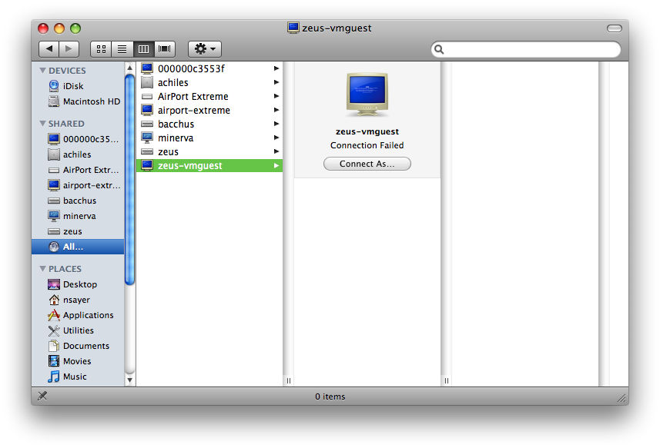Select bacchus in the sidebar
The height and width of the screenshot is (448, 660).
[78, 201]
